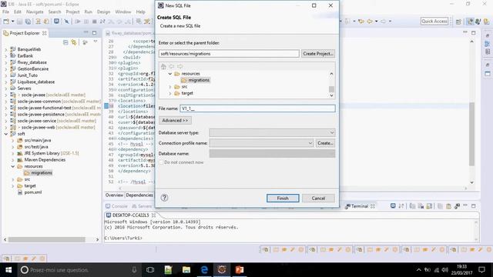
Task: Switch to the Overview tab of pom editor
Action: (114, 195)
